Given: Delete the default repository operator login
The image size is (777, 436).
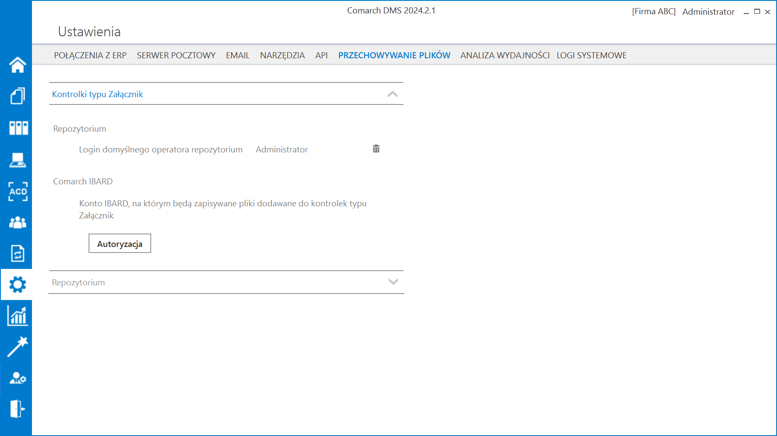Looking at the screenshot, I should [x=376, y=149].
